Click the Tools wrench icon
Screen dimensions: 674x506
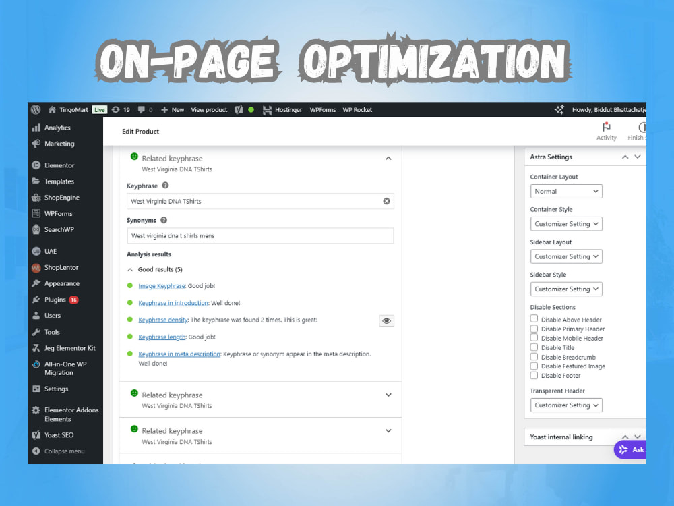pos(36,332)
